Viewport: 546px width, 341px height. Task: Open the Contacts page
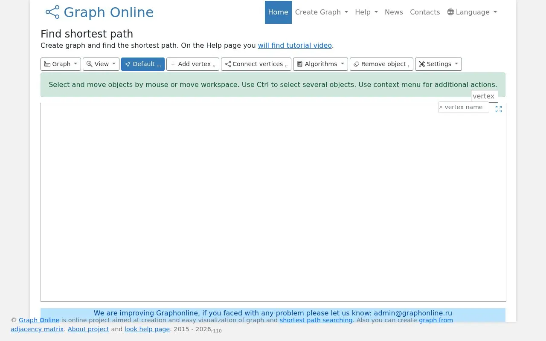[x=425, y=12]
